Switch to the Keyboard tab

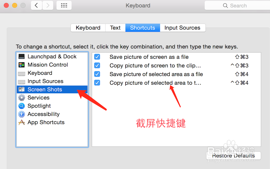pos(88,28)
